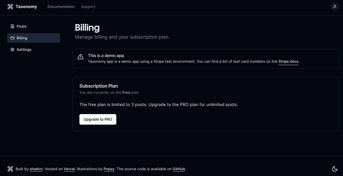The height and width of the screenshot is (176, 343).
Task: Toggle theme with the moon icon
Action: coord(334,169)
